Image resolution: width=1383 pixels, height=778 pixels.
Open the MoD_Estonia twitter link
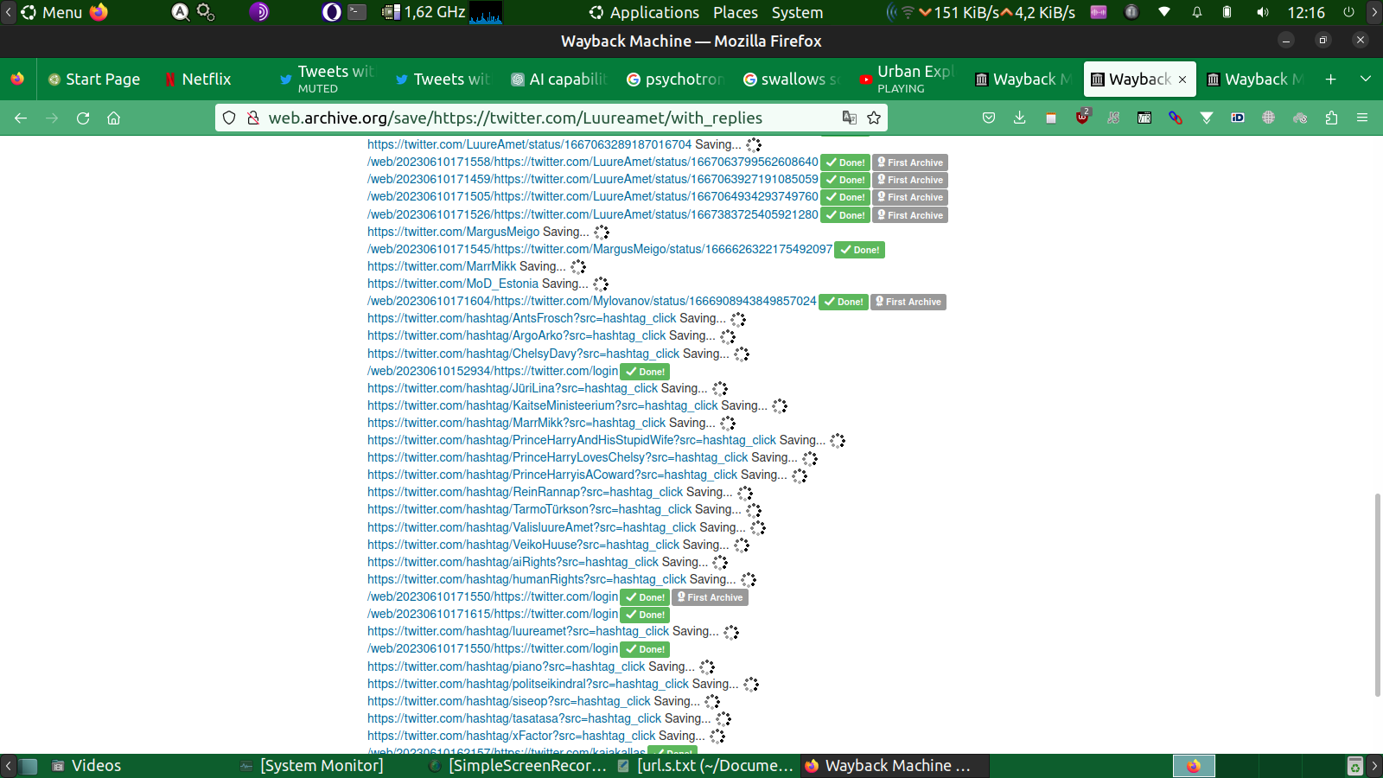(453, 284)
